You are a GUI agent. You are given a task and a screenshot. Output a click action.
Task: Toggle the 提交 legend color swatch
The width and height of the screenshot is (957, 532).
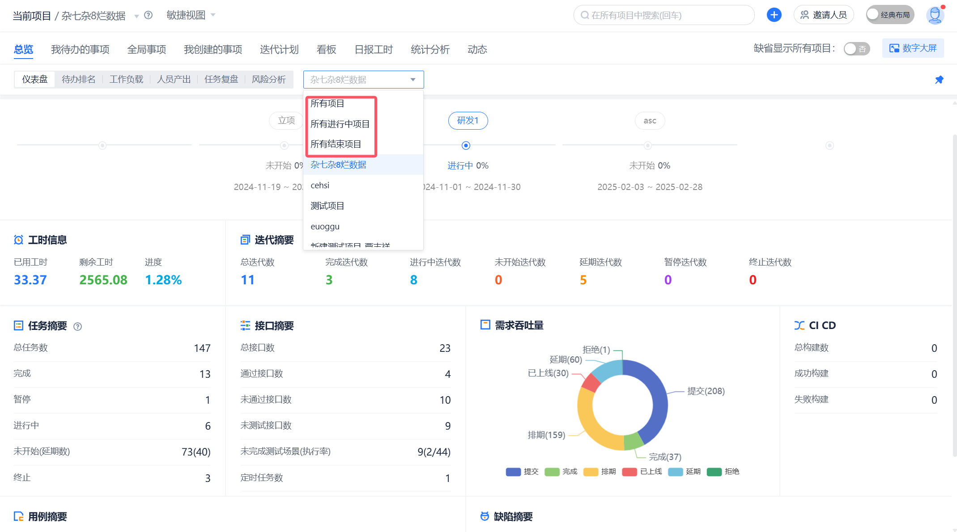click(513, 472)
